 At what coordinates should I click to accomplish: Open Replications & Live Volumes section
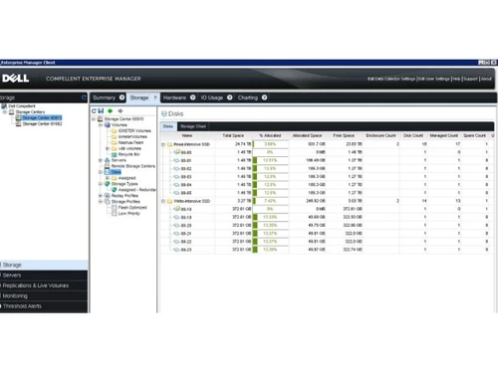coord(44,285)
